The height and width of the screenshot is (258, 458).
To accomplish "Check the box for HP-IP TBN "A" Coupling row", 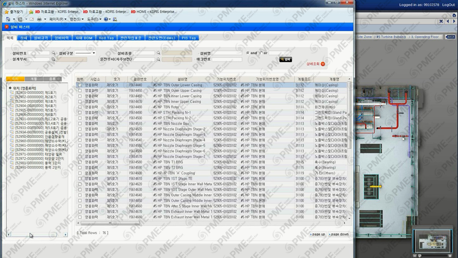I will click(x=80, y=173).
